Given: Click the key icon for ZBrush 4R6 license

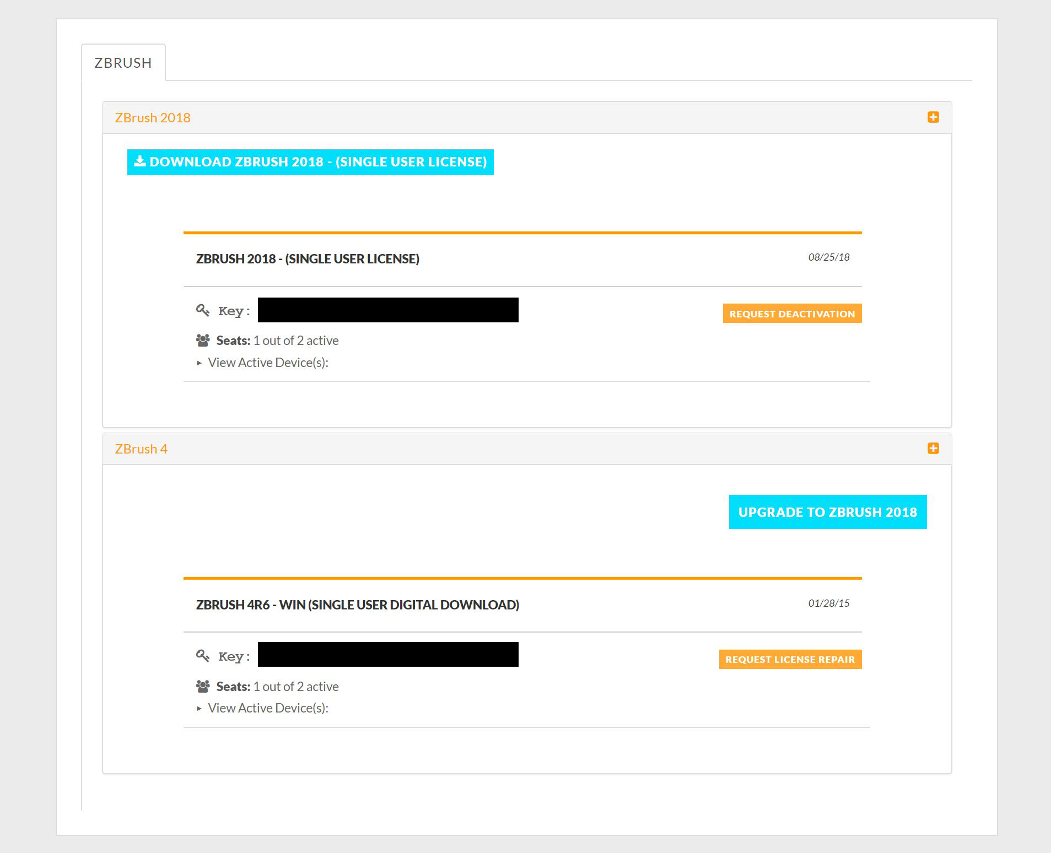Looking at the screenshot, I should 203,656.
